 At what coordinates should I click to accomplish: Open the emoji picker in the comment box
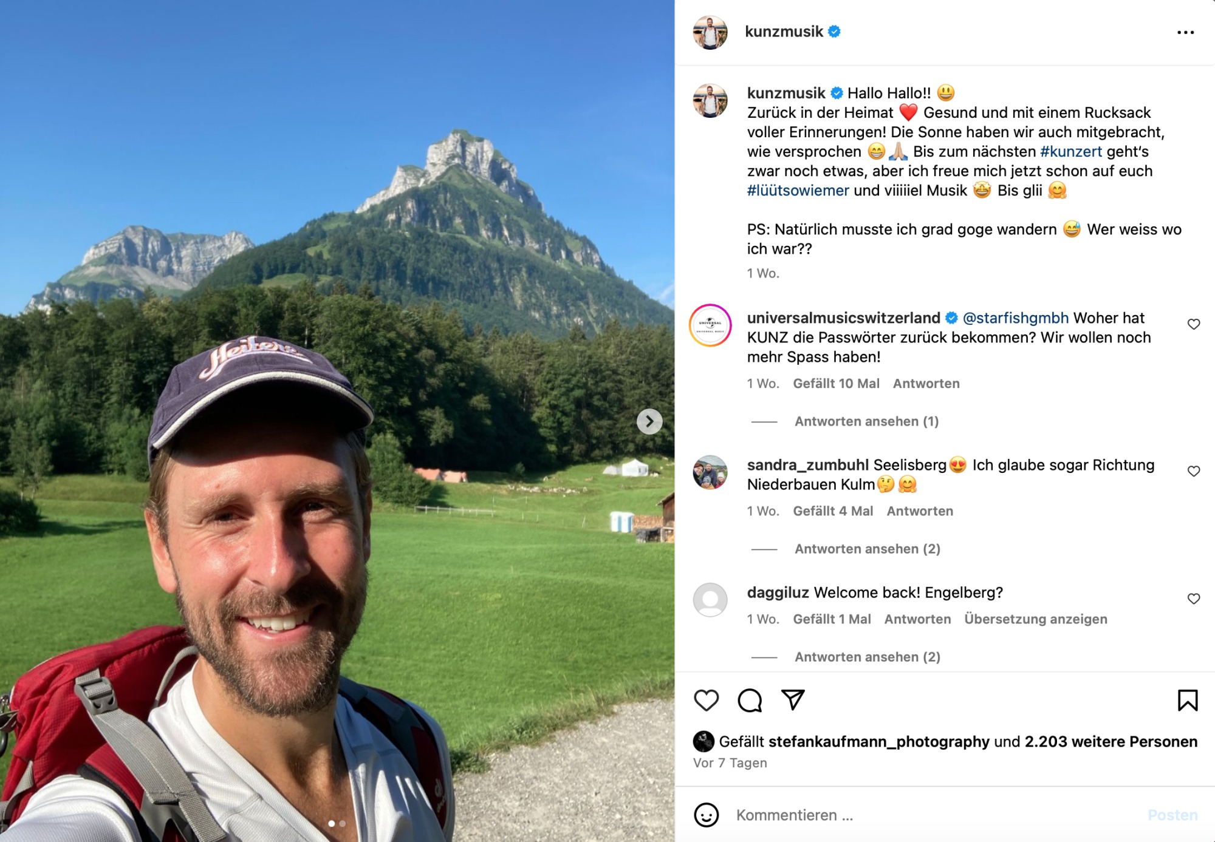point(706,815)
